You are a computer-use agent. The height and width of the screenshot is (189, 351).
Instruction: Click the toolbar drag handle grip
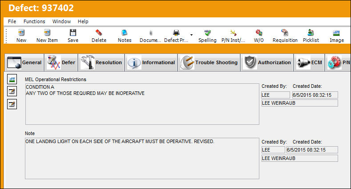(x=6, y=36)
